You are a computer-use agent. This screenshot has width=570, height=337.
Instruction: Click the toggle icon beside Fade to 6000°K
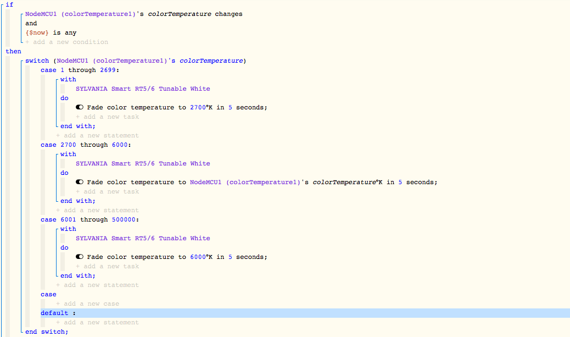pos(80,257)
